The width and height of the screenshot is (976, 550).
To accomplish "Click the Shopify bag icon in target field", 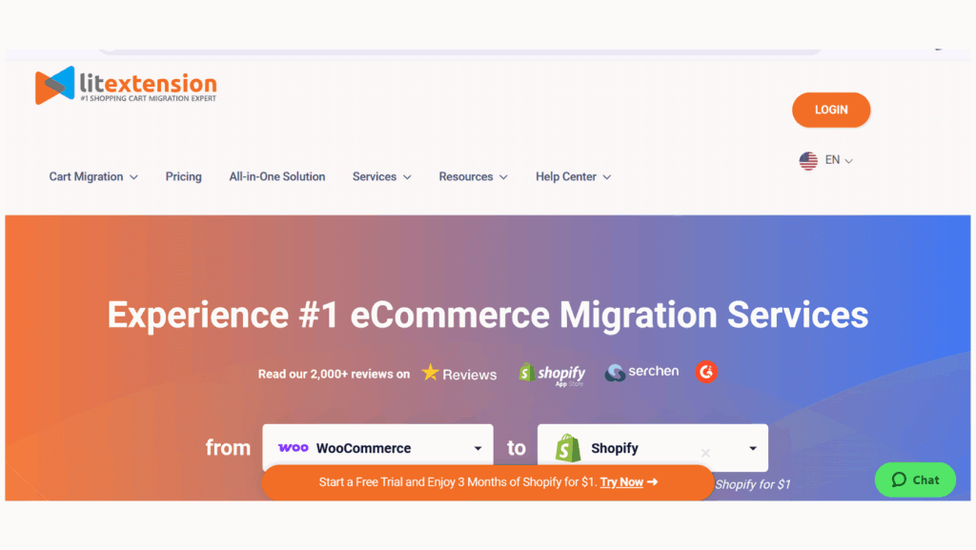I will point(569,448).
